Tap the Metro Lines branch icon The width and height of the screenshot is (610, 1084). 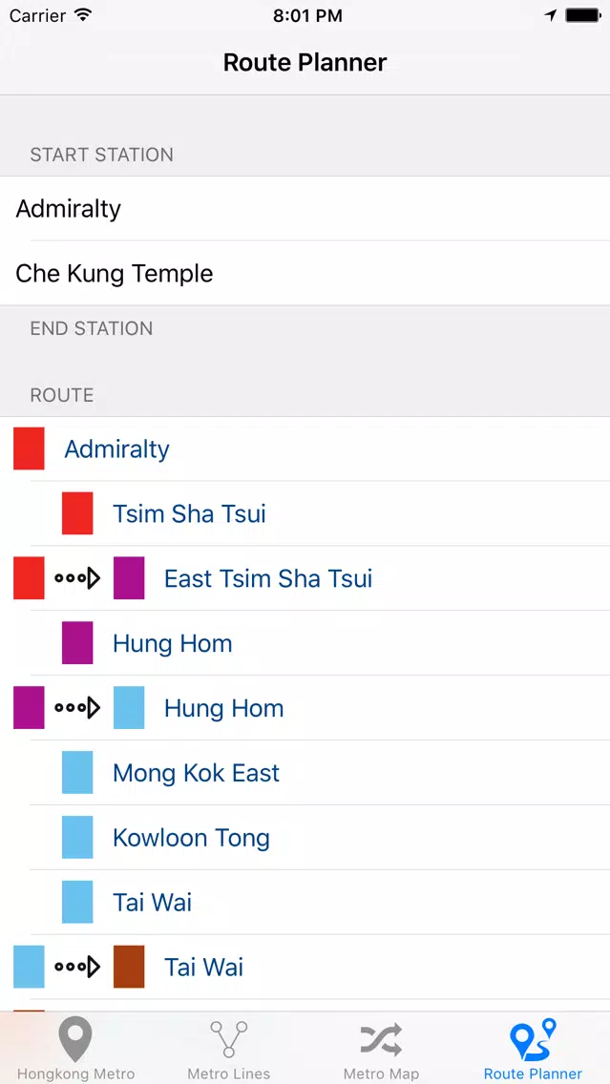click(229, 1038)
